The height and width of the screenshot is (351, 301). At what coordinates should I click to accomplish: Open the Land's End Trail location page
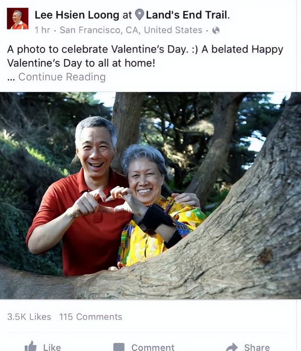click(x=188, y=15)
